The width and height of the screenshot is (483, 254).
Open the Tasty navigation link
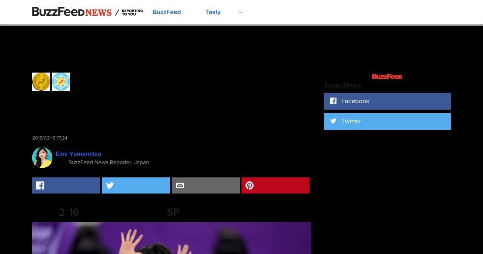tap(213, 12)
